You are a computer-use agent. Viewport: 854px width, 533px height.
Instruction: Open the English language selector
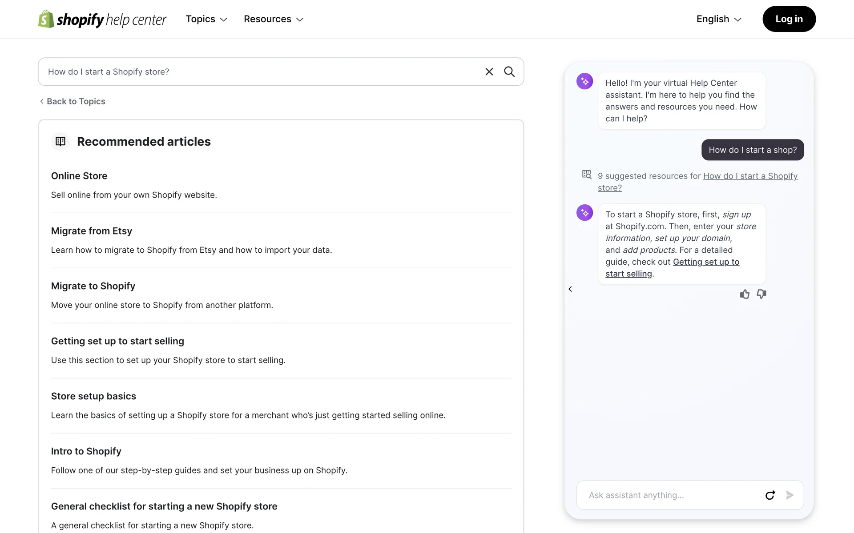719,19
